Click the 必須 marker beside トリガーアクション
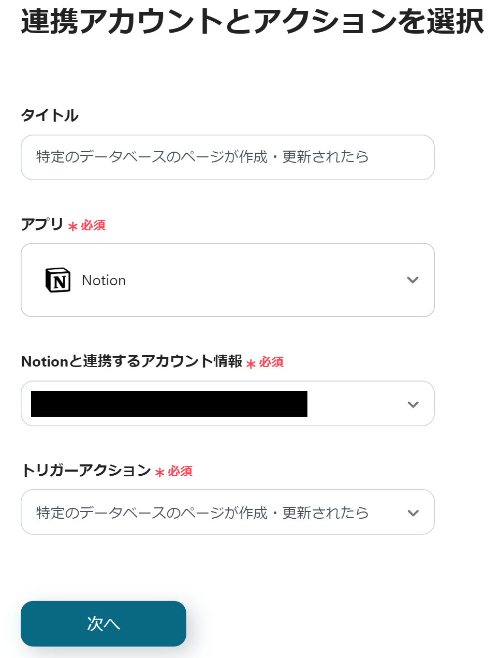Image resolution: width=501 pixels, height=658 pixels. (x=180, y=471)
